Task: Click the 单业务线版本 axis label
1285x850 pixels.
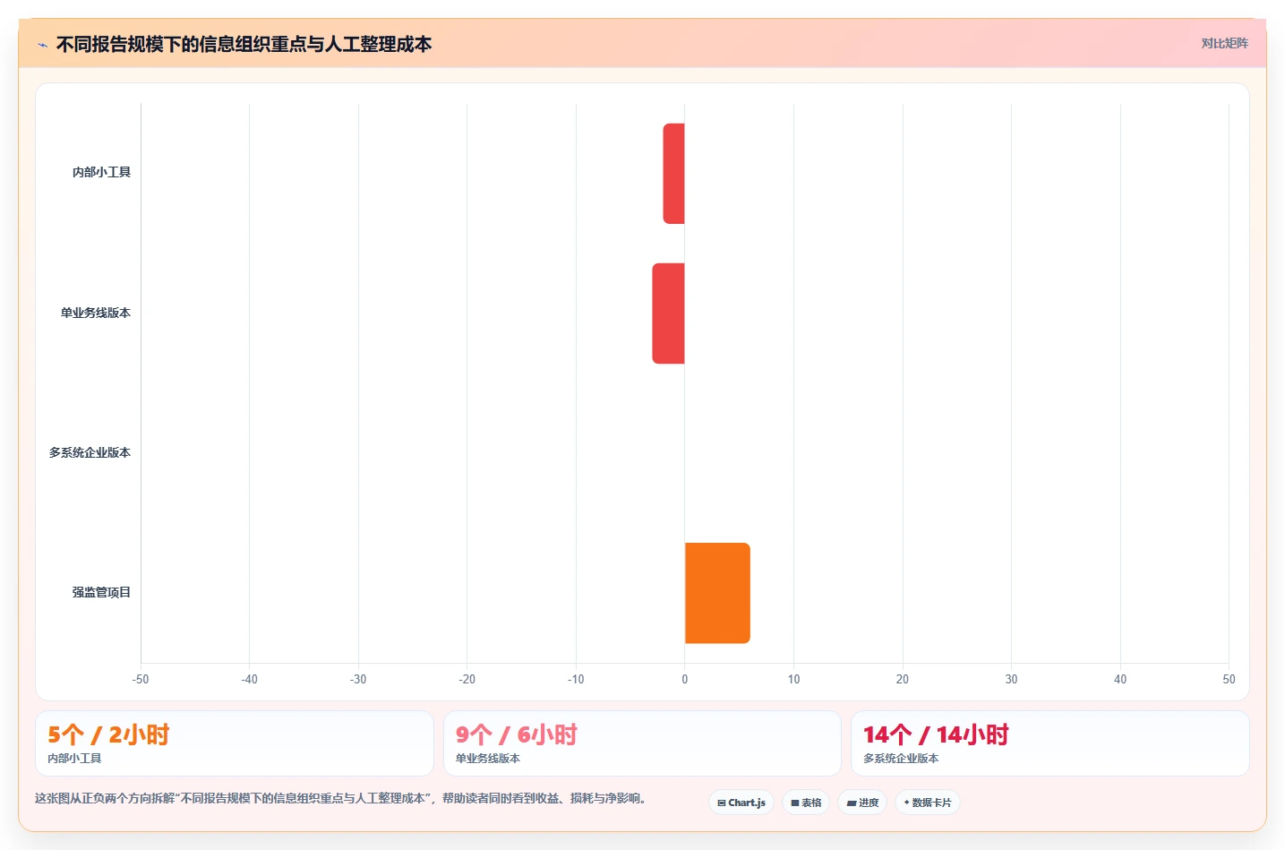Action: pos(96,313)
